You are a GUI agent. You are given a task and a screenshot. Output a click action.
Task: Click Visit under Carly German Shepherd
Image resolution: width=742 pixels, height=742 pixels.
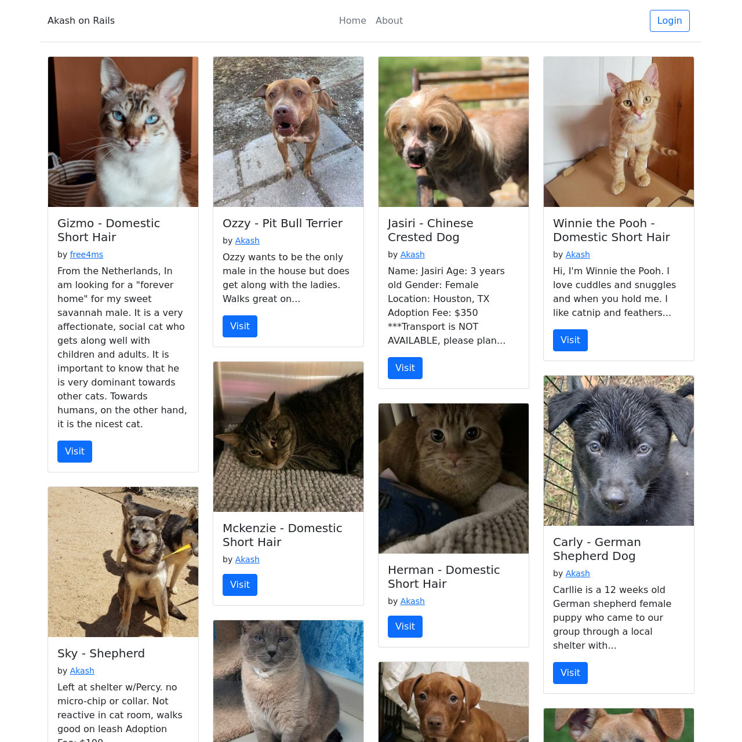click(570, 673)
